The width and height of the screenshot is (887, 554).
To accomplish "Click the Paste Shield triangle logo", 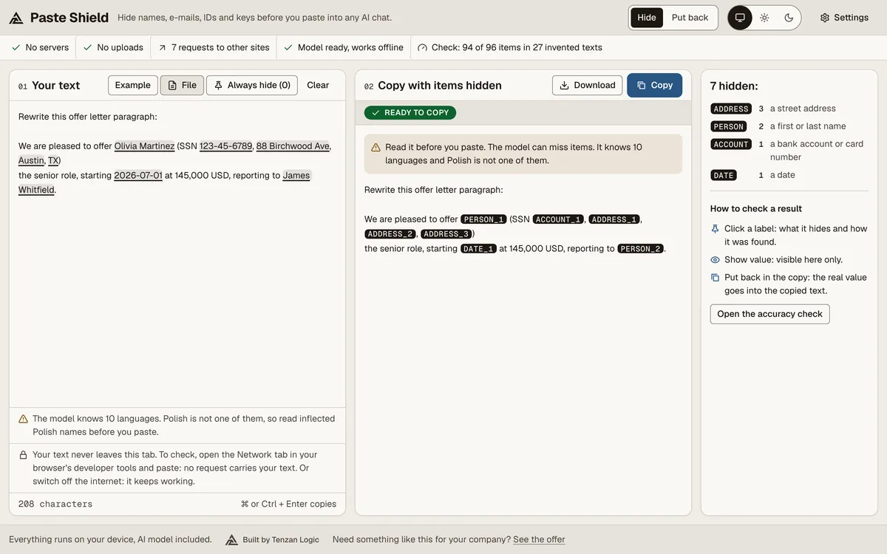I will (x=16, y=18).
